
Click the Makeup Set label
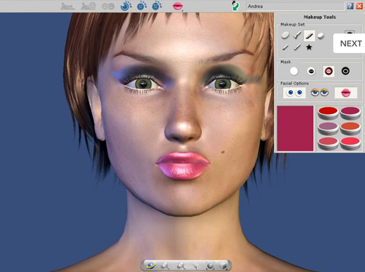[x=292, y=25]
